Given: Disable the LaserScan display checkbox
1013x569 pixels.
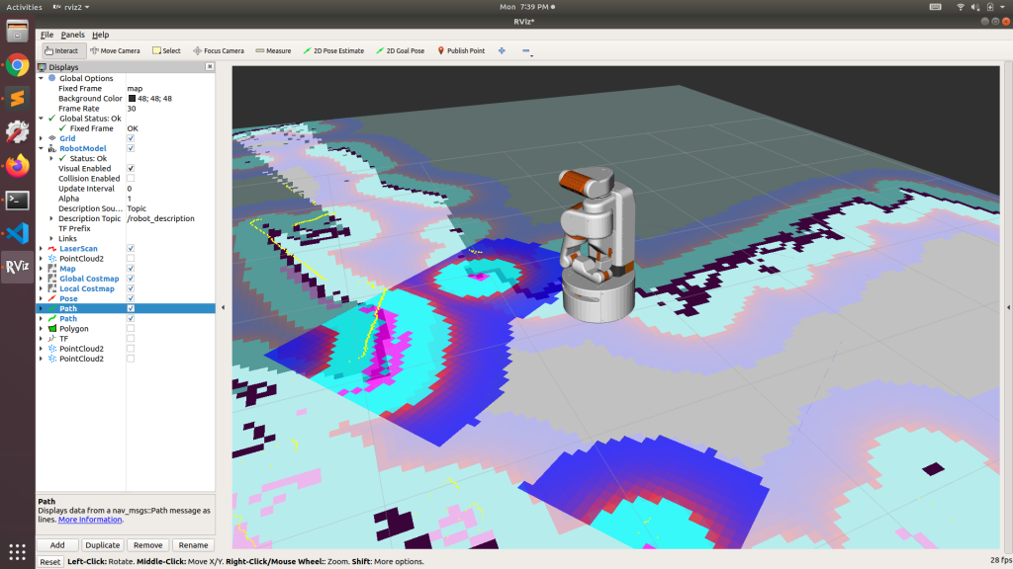Looking at the screenshot, I should 131,248.
